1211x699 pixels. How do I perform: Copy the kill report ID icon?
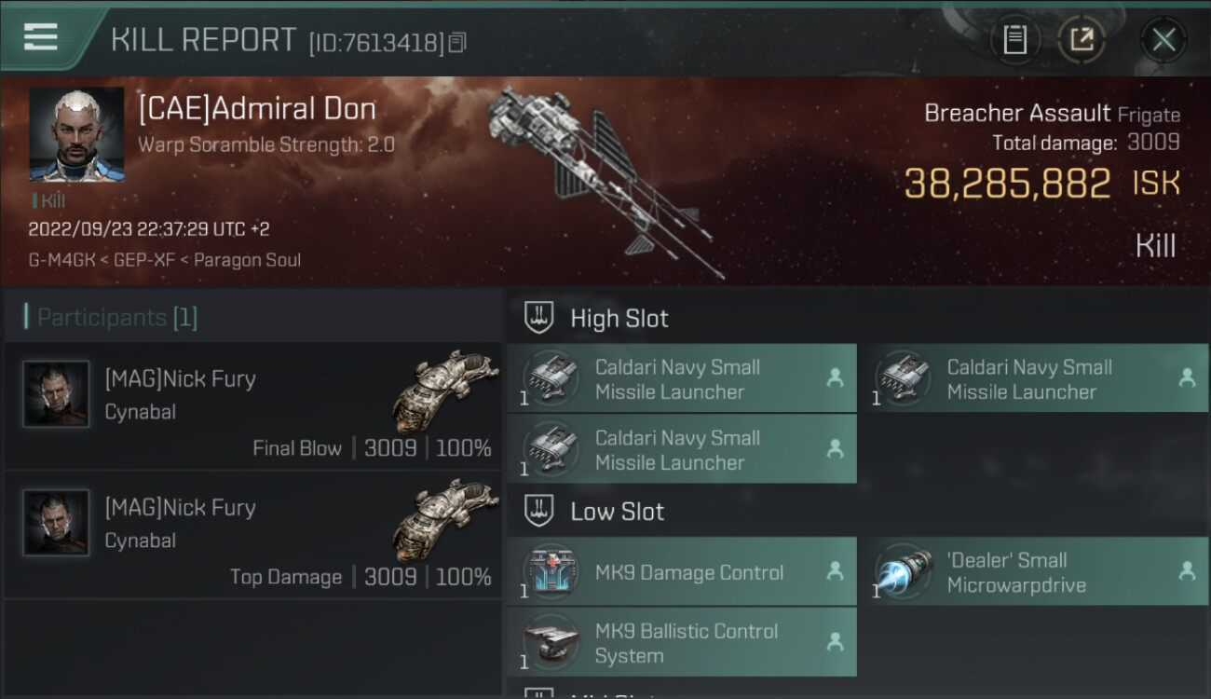coord(457,42)
